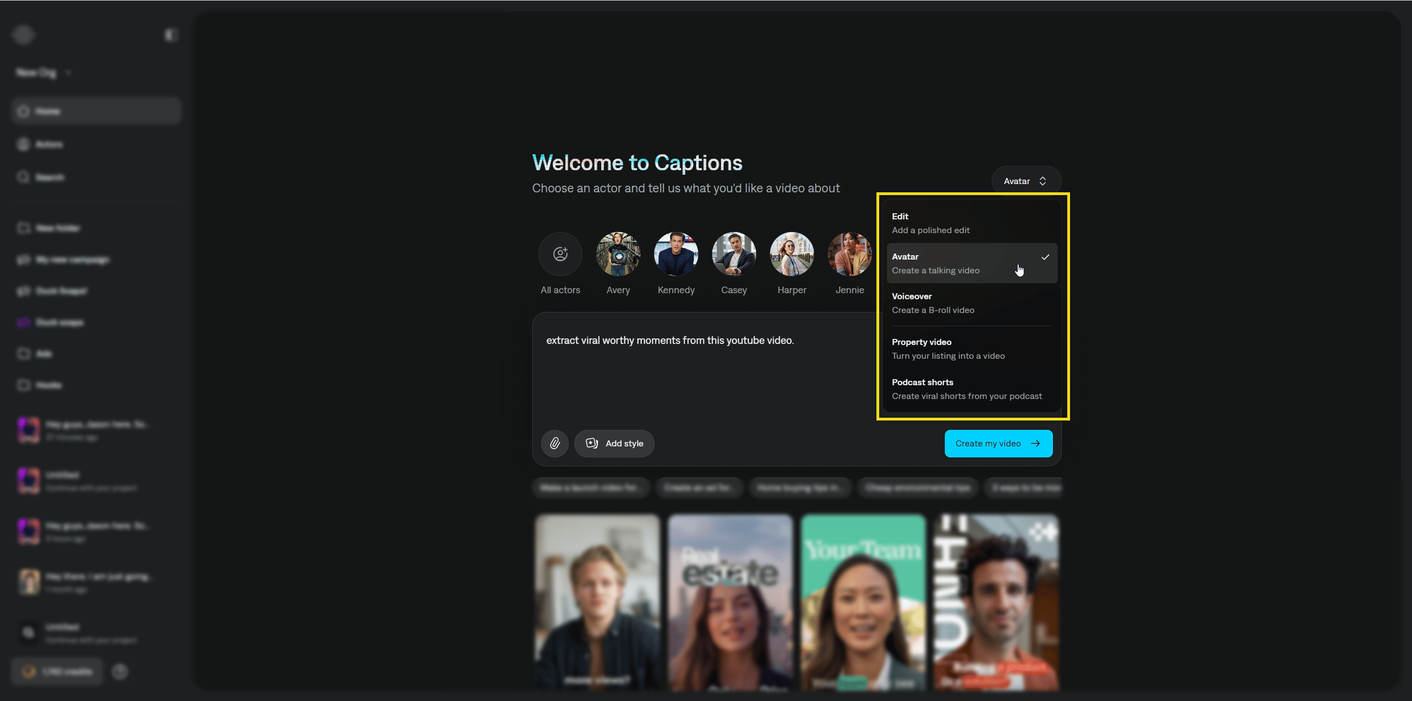Select the Kennedy actor avatar
The height and width of the screenshot is (701, 1412).
(x=676, y=254)
